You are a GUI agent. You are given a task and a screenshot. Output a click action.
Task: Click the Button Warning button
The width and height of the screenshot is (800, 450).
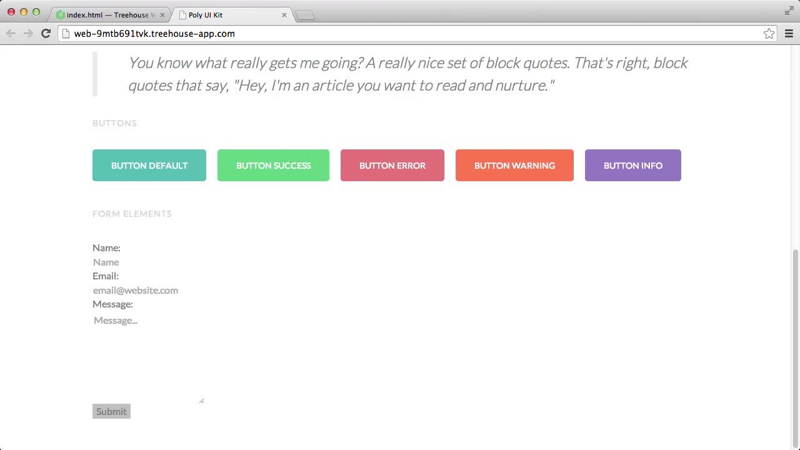514,165
